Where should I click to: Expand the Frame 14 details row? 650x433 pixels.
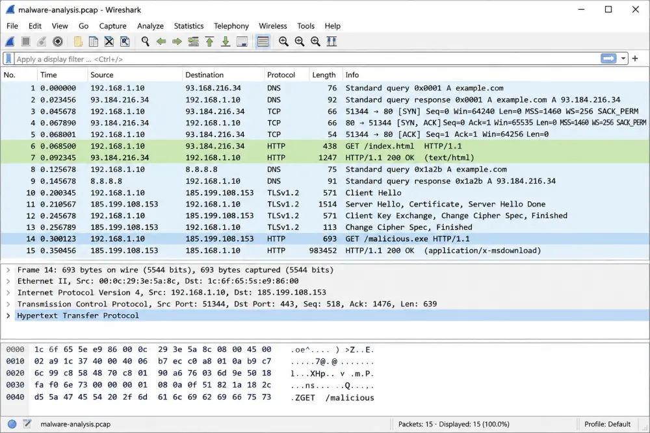point(8,270)
